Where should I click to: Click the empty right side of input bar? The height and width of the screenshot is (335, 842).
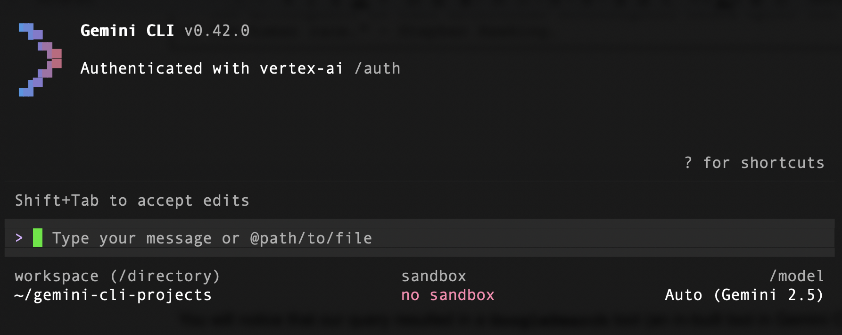coord(603,238)
